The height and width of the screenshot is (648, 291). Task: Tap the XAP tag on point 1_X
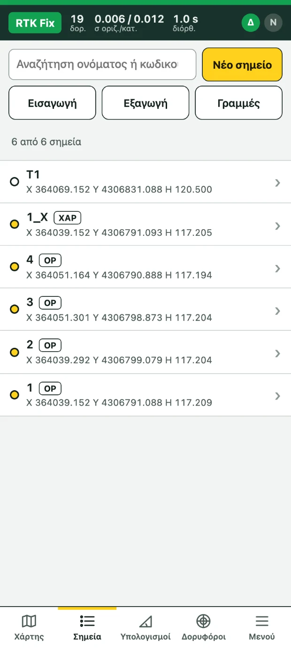coord(68,218)
